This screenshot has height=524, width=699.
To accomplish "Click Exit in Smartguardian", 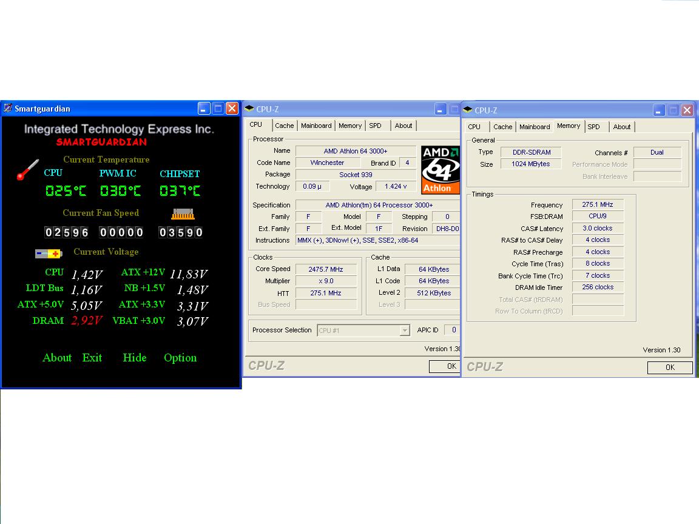I will pyautogui.click(x=92, y=358).
